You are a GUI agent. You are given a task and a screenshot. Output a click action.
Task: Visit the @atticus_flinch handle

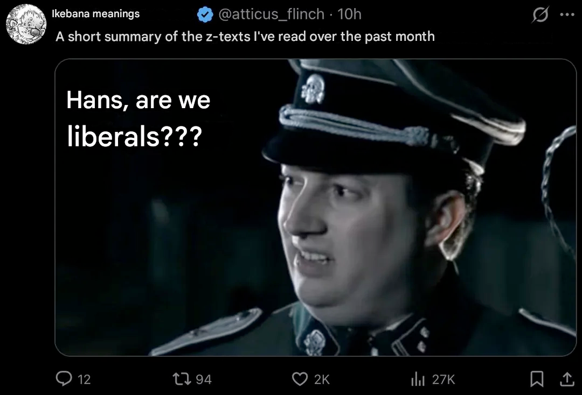coord(272,14)
